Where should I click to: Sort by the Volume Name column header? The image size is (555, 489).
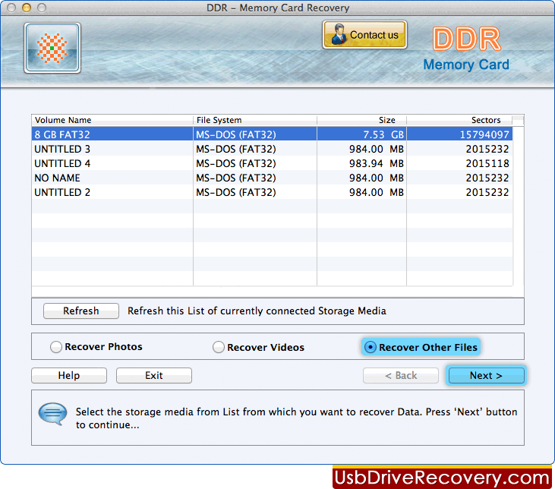click(x=112, y=120)
